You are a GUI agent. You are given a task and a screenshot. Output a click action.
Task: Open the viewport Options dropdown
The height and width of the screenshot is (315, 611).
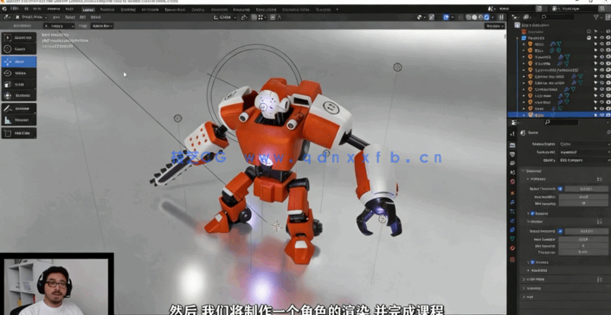(x=494, y=26)
